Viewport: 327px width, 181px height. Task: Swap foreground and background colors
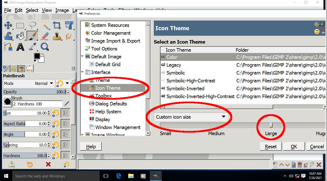[x=43, y=54]
